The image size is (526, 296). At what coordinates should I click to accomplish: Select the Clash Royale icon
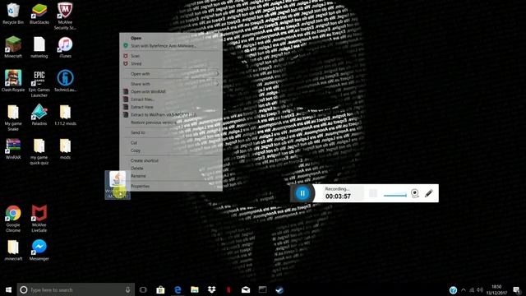tap(13, 81)
